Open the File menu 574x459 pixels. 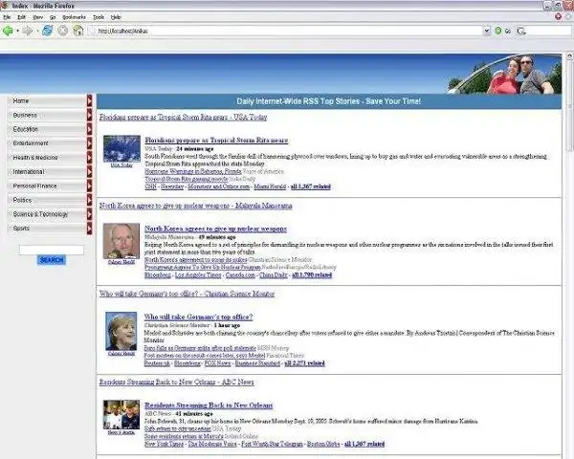click(x=7, y=17)
